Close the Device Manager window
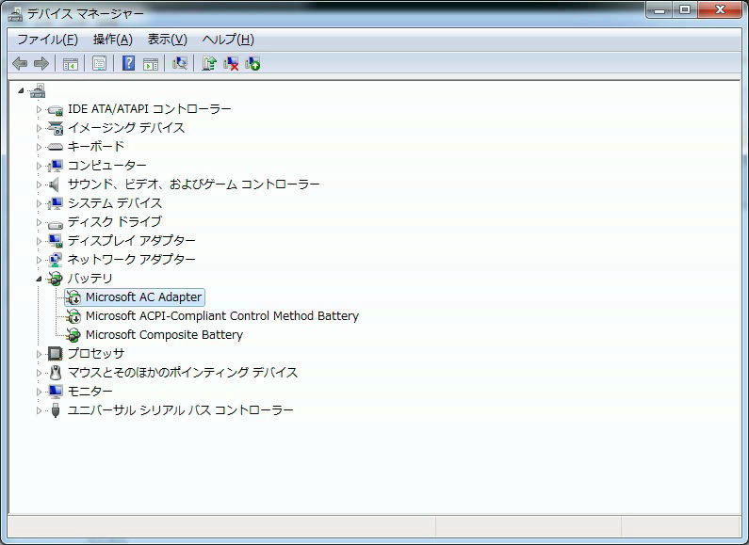Screen dimensions: 749x545 [720, 9]
